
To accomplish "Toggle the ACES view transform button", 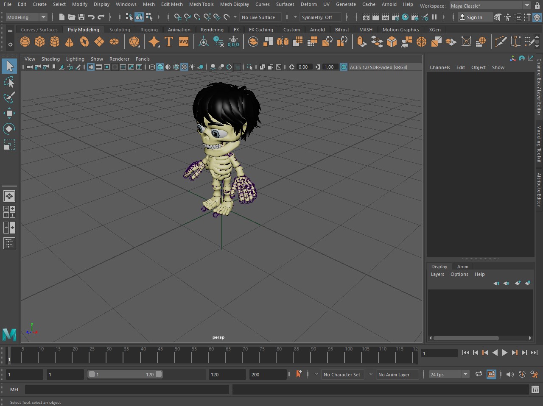I will (344, 67).
